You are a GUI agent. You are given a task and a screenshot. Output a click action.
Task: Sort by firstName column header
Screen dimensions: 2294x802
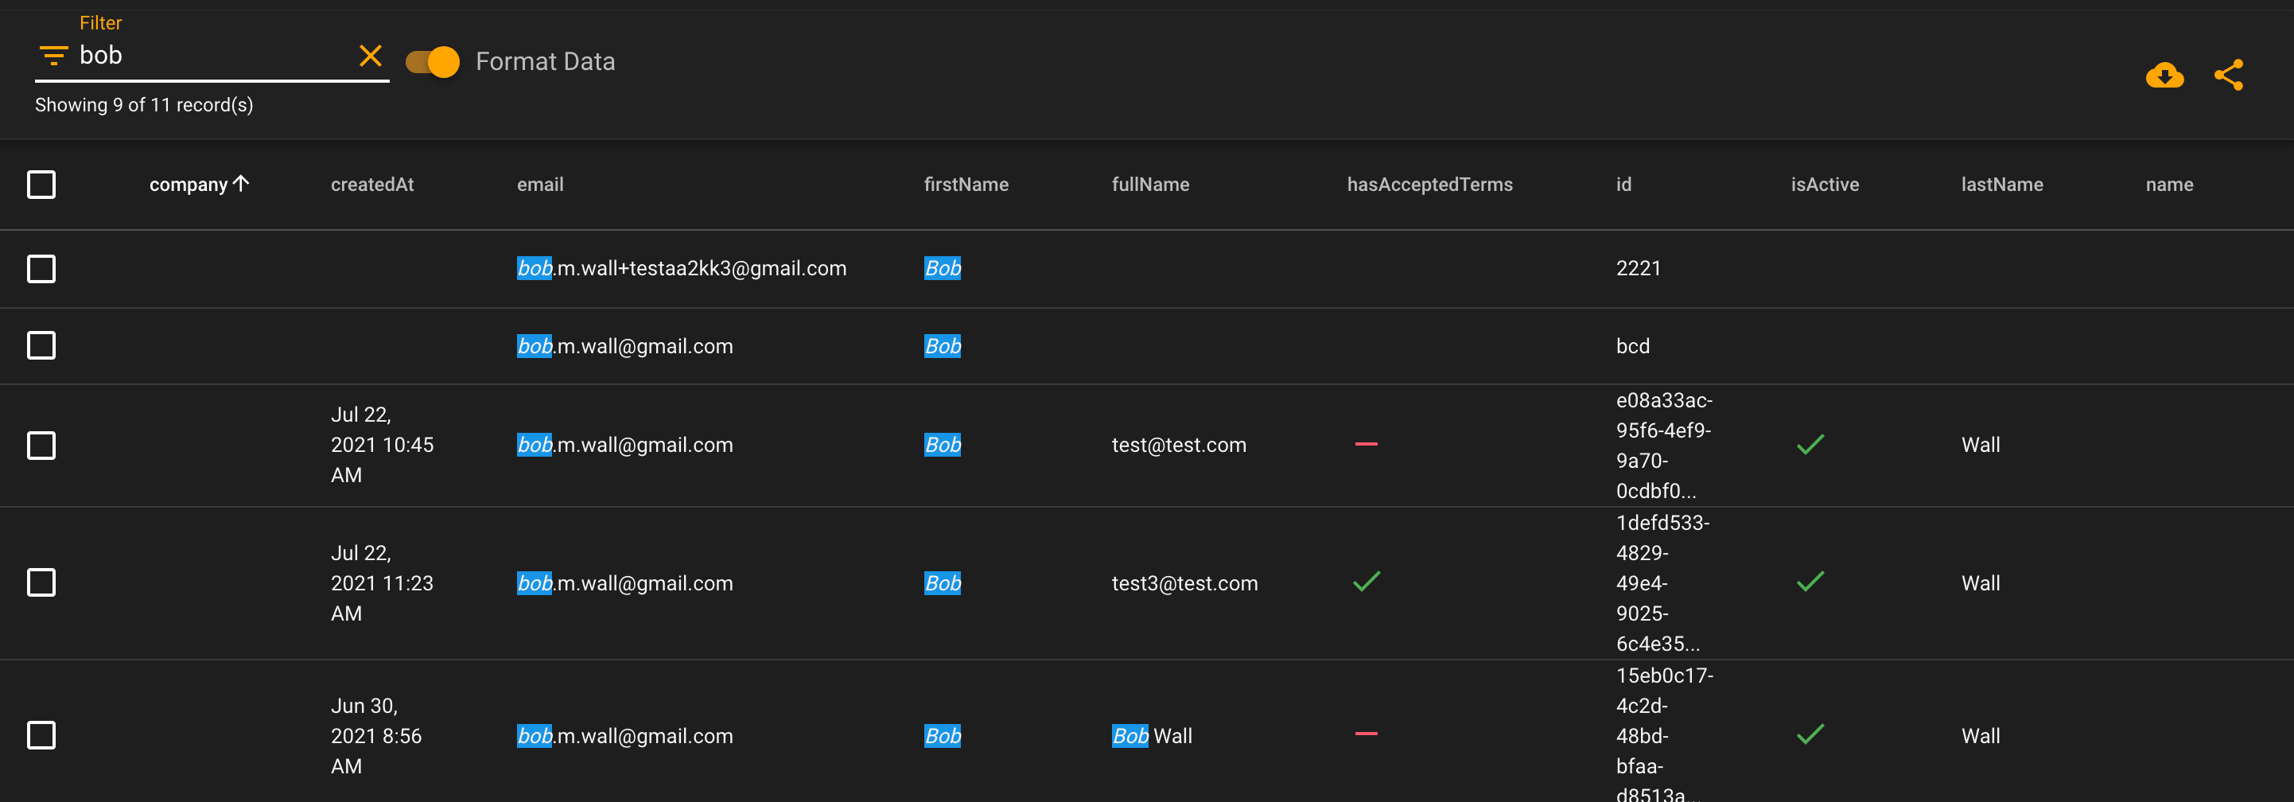(x=966, y=185)
